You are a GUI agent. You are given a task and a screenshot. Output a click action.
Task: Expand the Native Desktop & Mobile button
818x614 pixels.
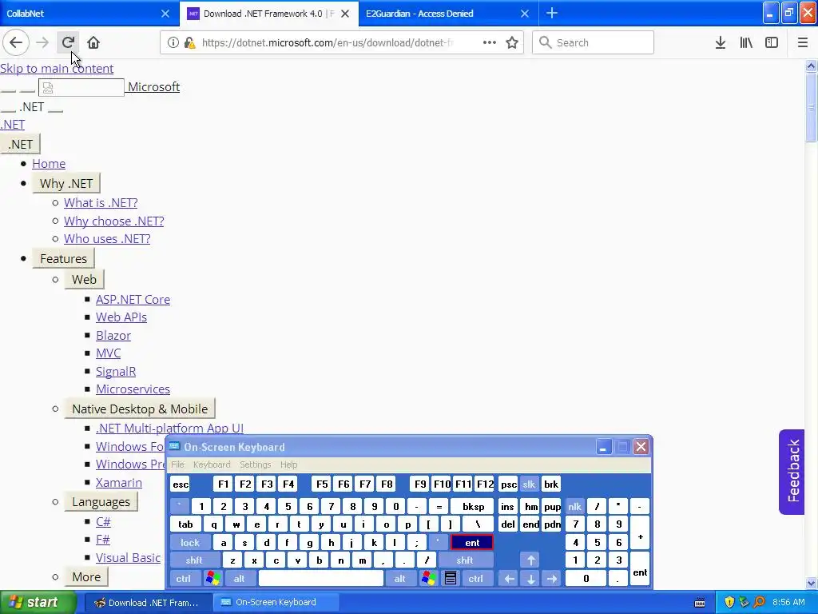tap(140, 409)
